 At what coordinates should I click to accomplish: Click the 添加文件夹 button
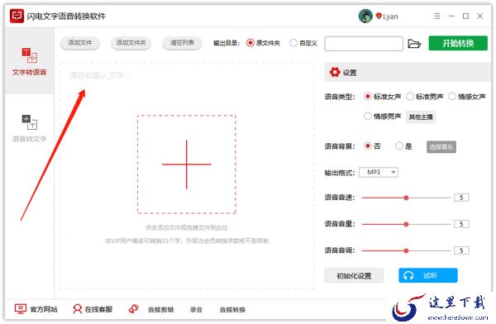(x=131, y=43)
